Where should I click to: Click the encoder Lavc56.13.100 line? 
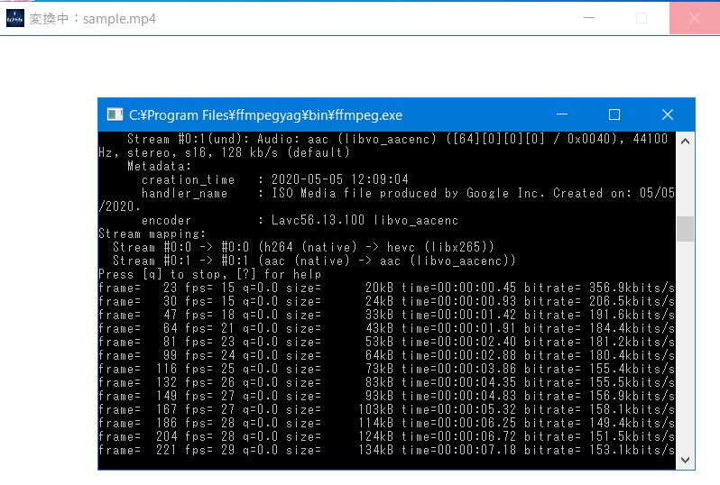coord(300,220)
